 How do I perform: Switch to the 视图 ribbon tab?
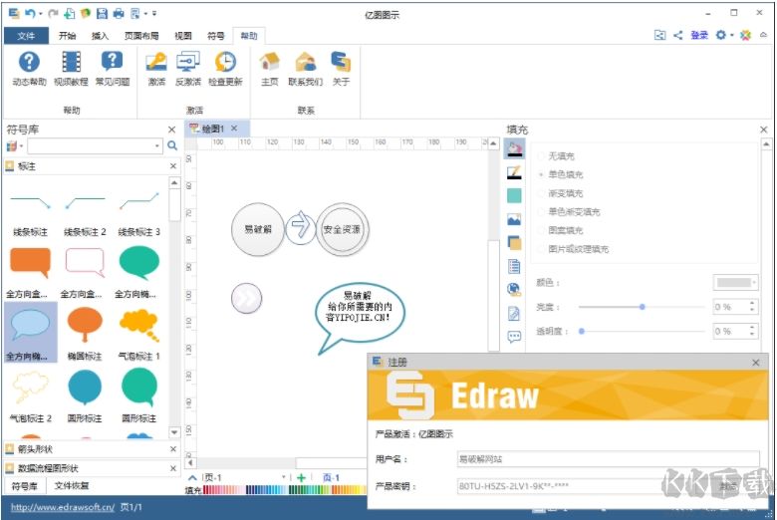(x=183, y=36)
